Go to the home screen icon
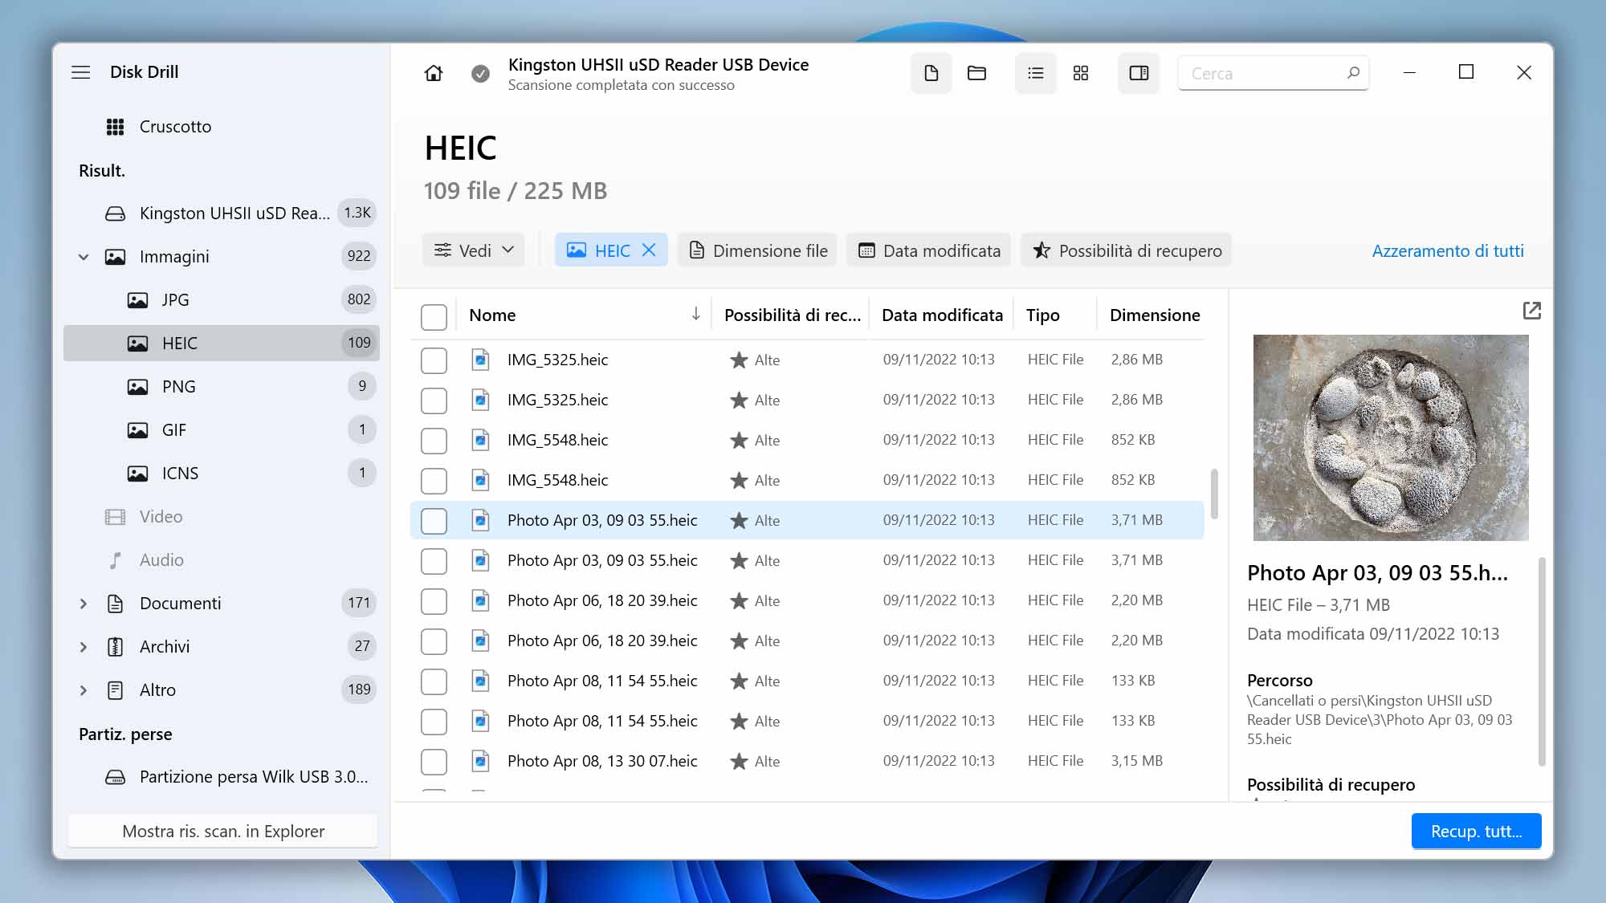This screenshot has height=903, width=1606. [434, 73]
